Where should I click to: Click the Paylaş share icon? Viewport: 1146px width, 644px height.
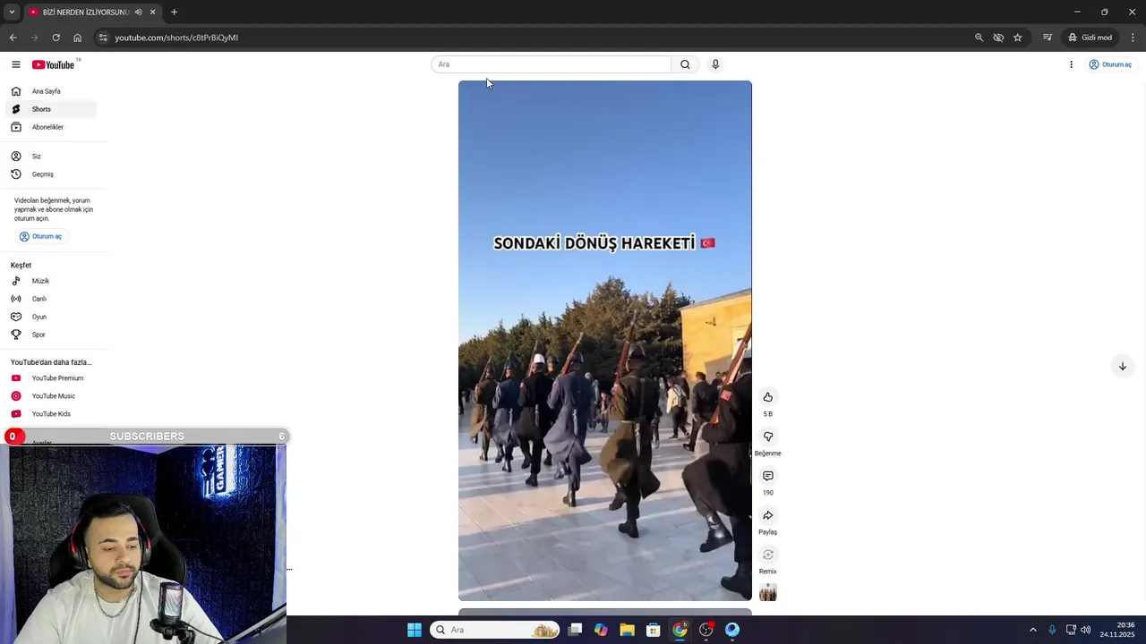coord(768,515)
